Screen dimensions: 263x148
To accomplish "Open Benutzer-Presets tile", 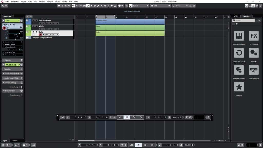I will click(239, 70).
